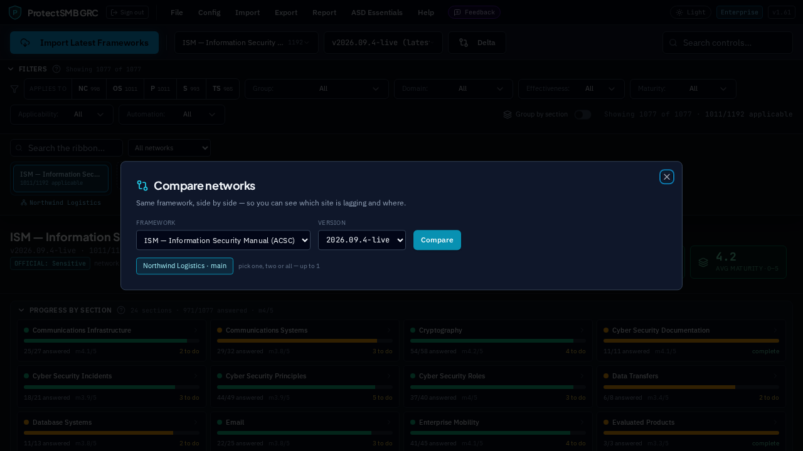Open the Report menu
803x451 pixels.
324,13
